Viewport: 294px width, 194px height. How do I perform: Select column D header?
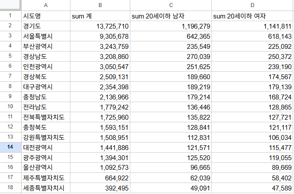[253, 5]
